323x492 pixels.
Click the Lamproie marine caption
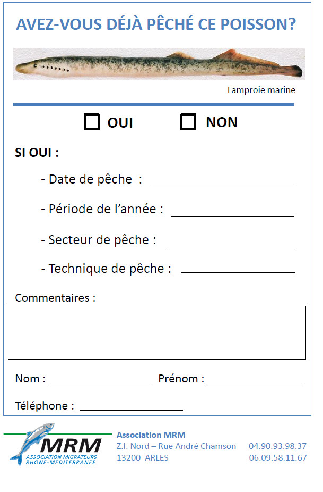point(261,90)
